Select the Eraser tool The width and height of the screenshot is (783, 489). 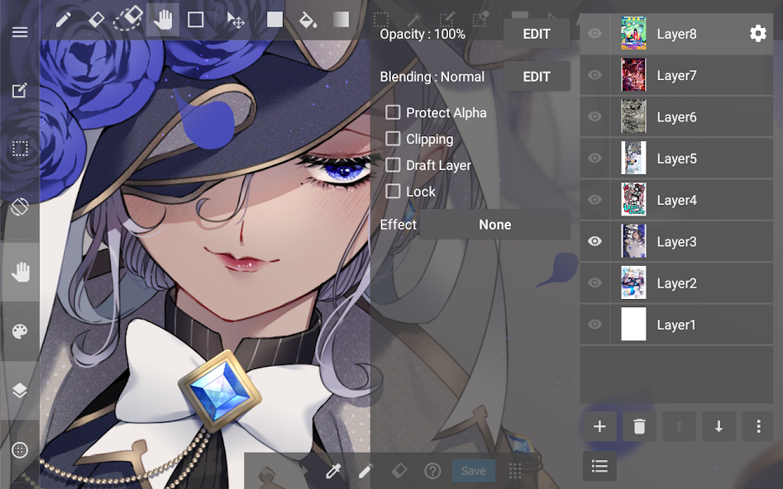click(x=98, y=20)
